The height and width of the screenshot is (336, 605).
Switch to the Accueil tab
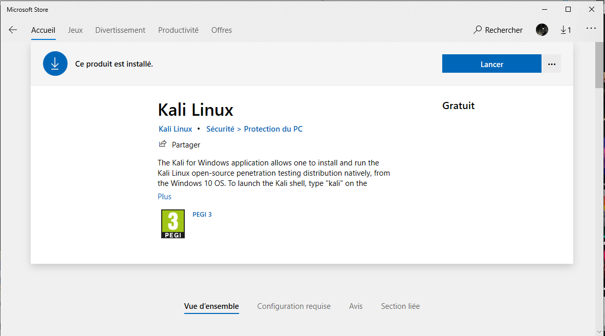coord(43,30)
